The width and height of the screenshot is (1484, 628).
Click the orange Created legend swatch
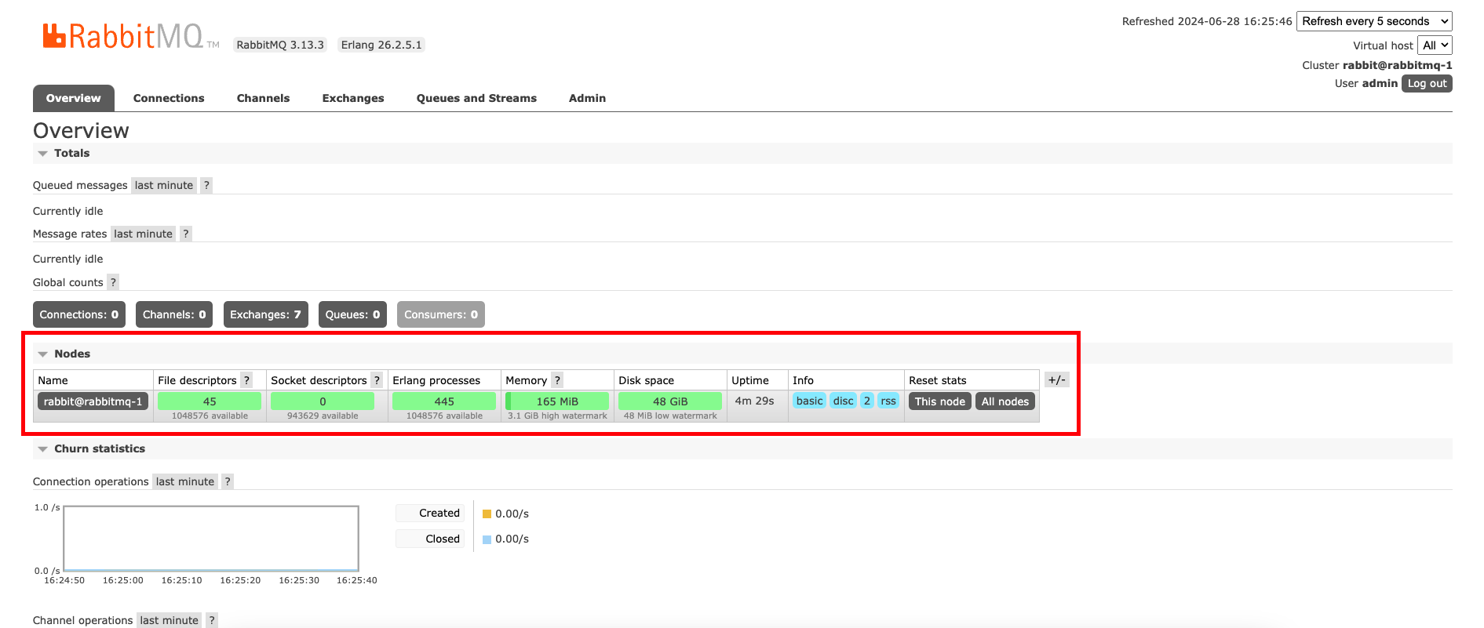tap(487, 514)
